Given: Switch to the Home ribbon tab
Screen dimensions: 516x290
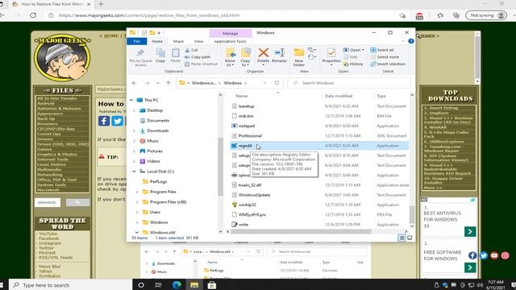Looking at the screenshot, I should [x=157, y=41].
